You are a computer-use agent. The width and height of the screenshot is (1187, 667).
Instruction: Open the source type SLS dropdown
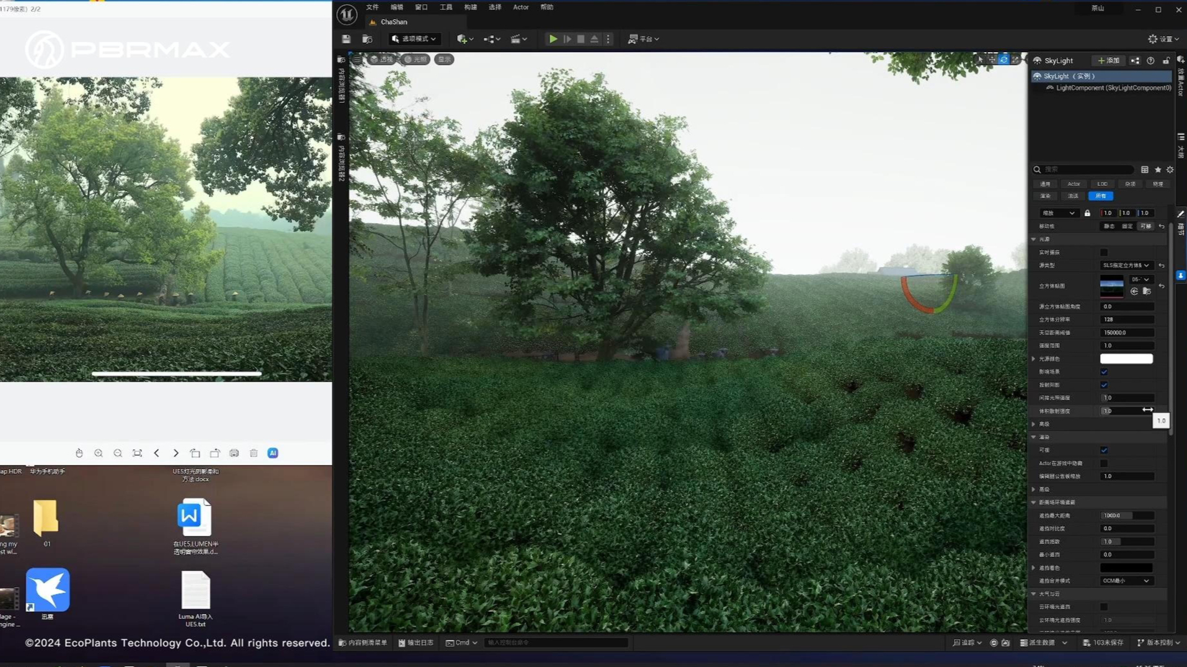point(1126,265)
